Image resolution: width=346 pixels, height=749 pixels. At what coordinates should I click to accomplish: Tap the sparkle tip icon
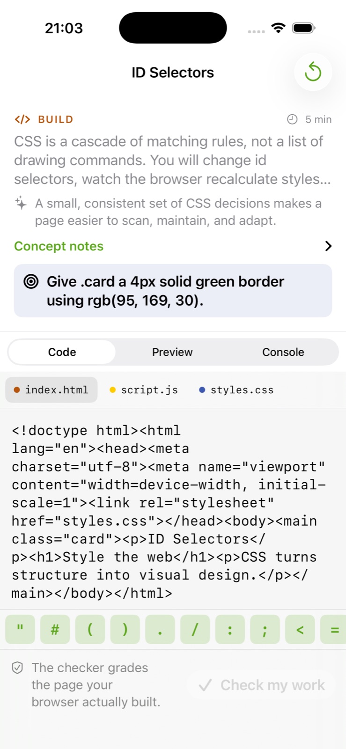click(x=21, y=203)
